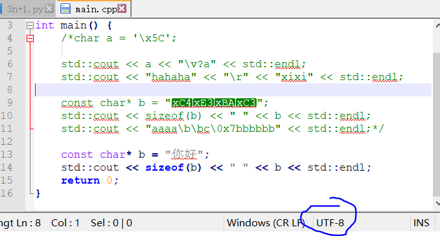Place the cursor on empty line 8
This screenshot has width=440, height=236.
(x=233, y=90)
